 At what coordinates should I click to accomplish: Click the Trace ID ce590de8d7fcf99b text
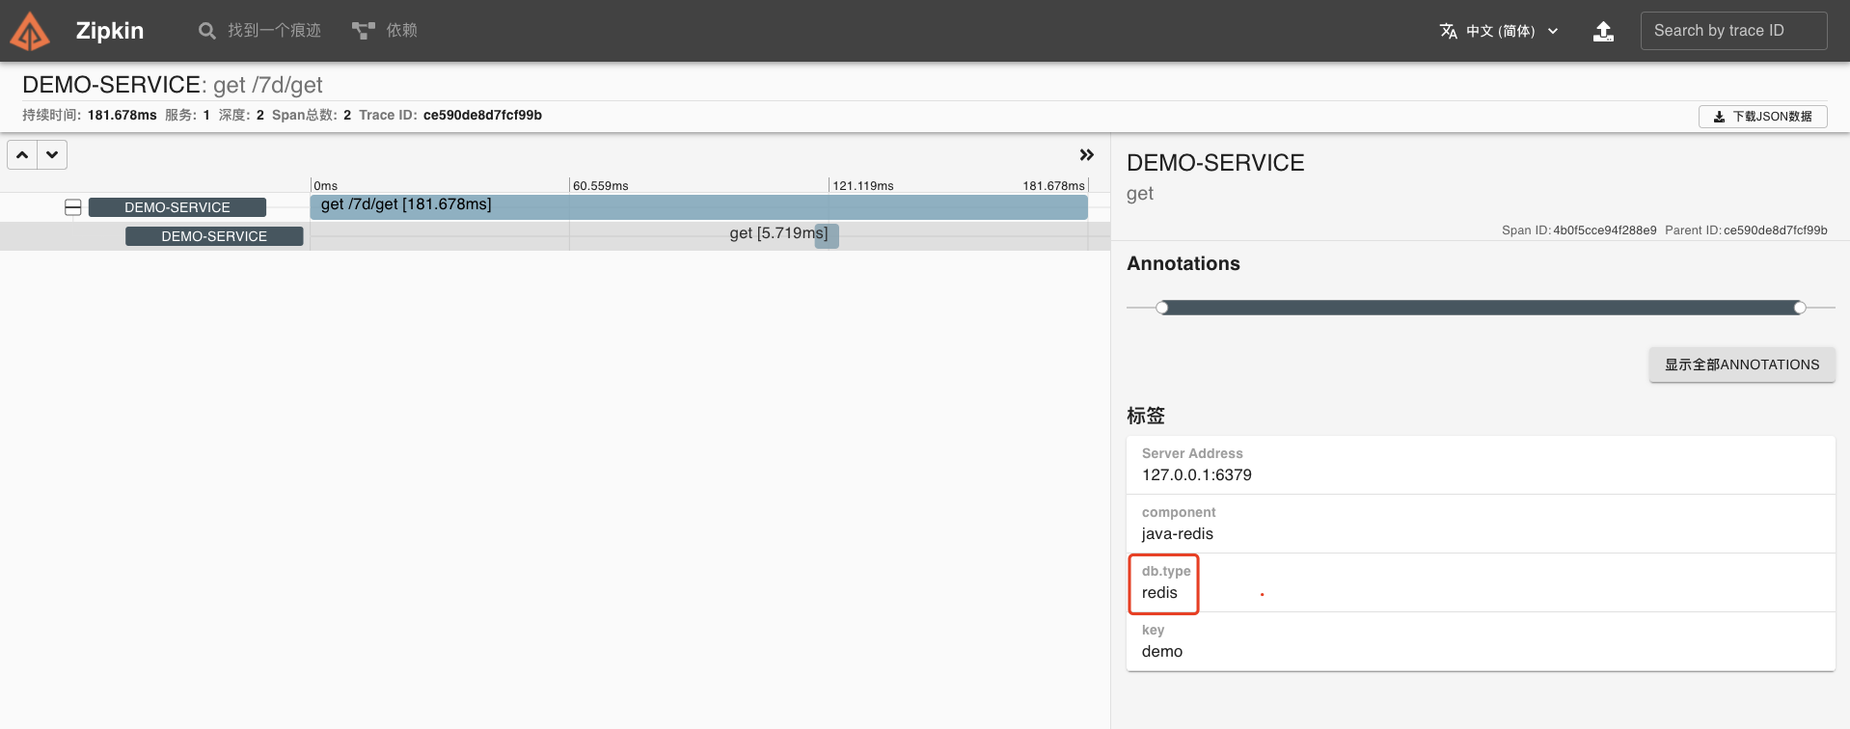click(x=482, y=115)
